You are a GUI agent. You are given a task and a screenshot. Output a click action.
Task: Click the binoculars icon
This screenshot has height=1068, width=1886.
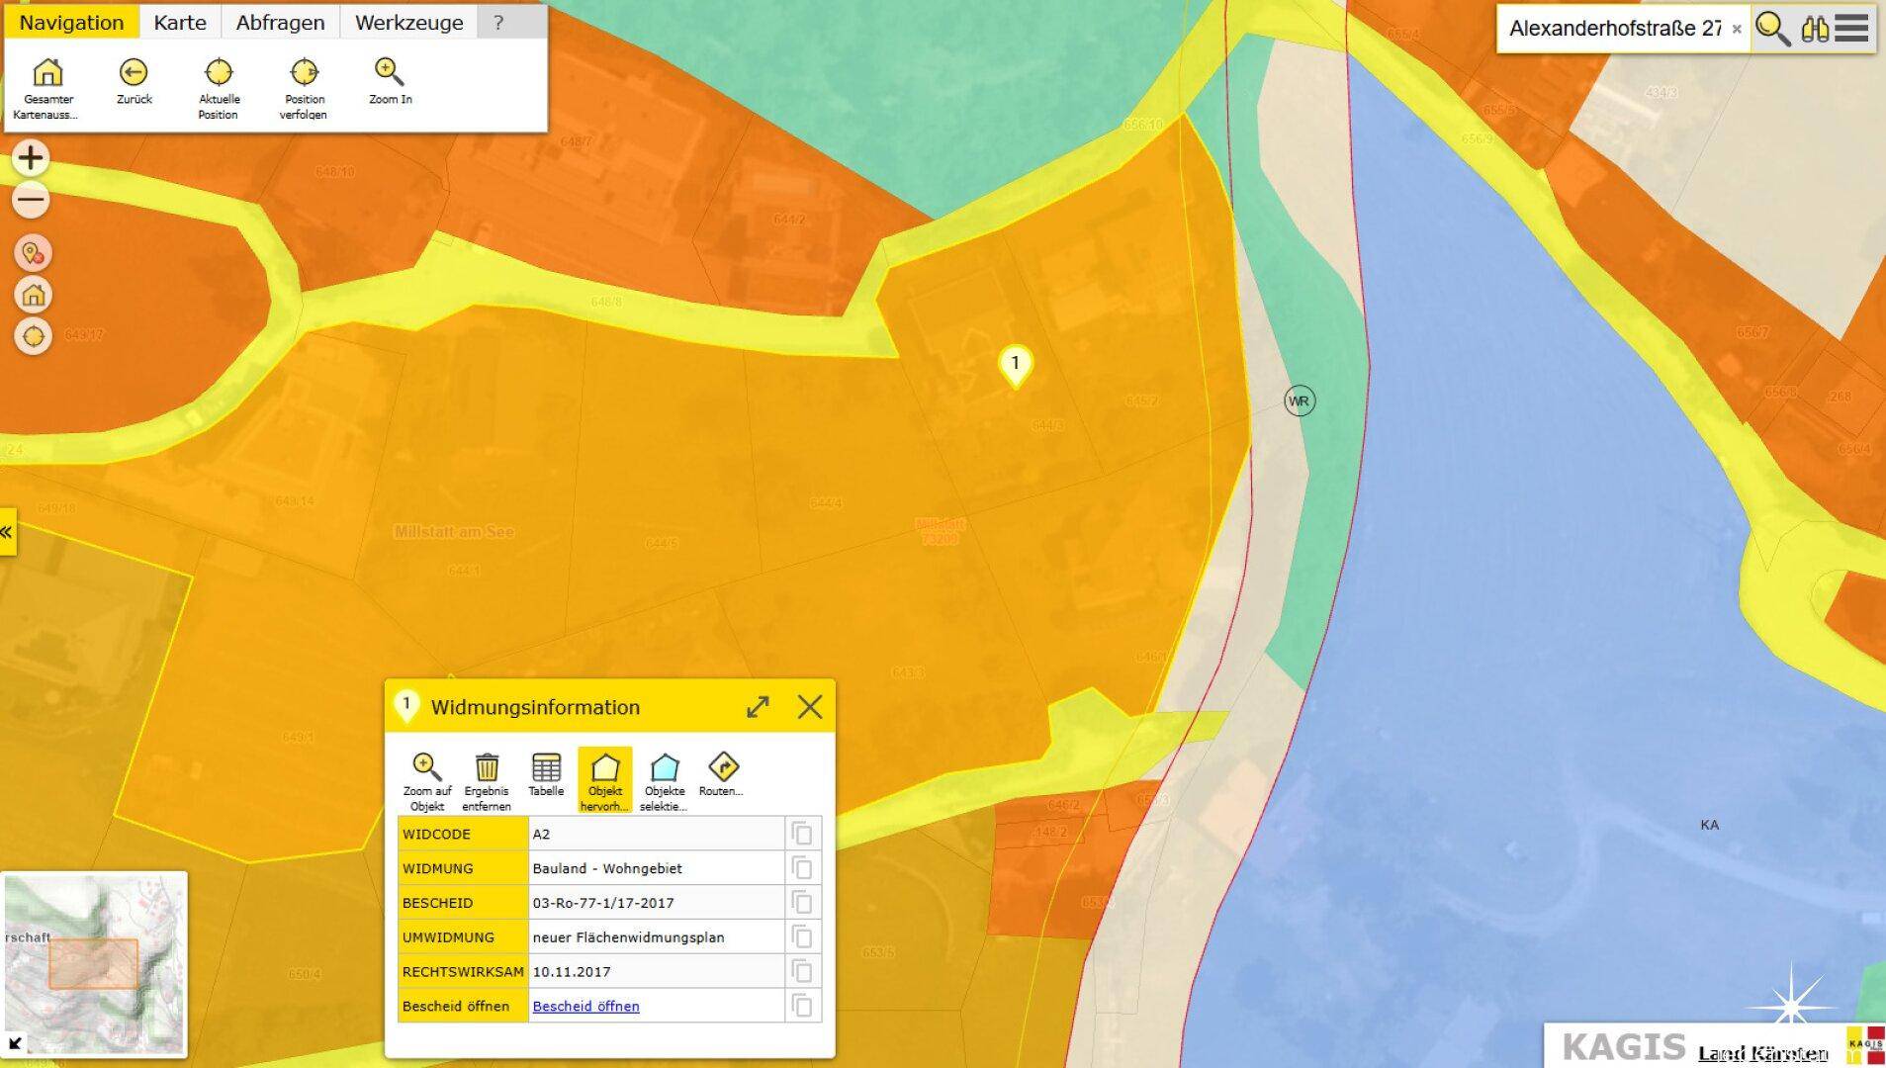1815,29
